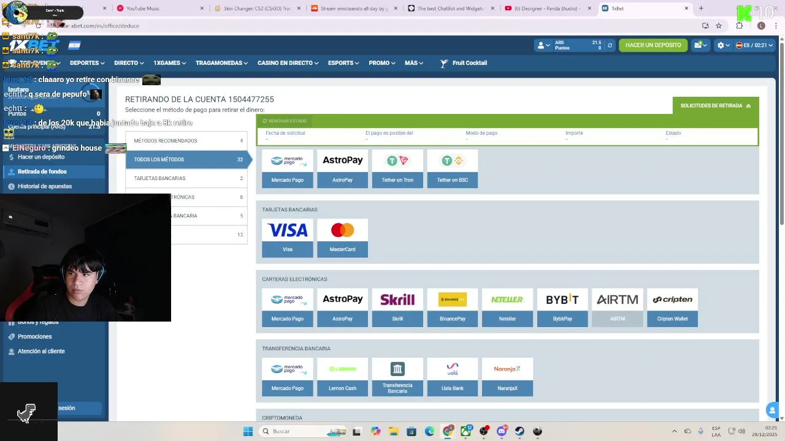Screen dimensions: 785x441
Task: Select Tether on Tron withdrawal method
Action: point(397,168)
